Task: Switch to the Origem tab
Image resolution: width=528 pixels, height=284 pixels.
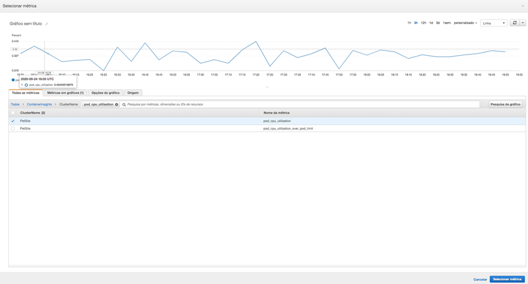Action: [x=132, y=93]
